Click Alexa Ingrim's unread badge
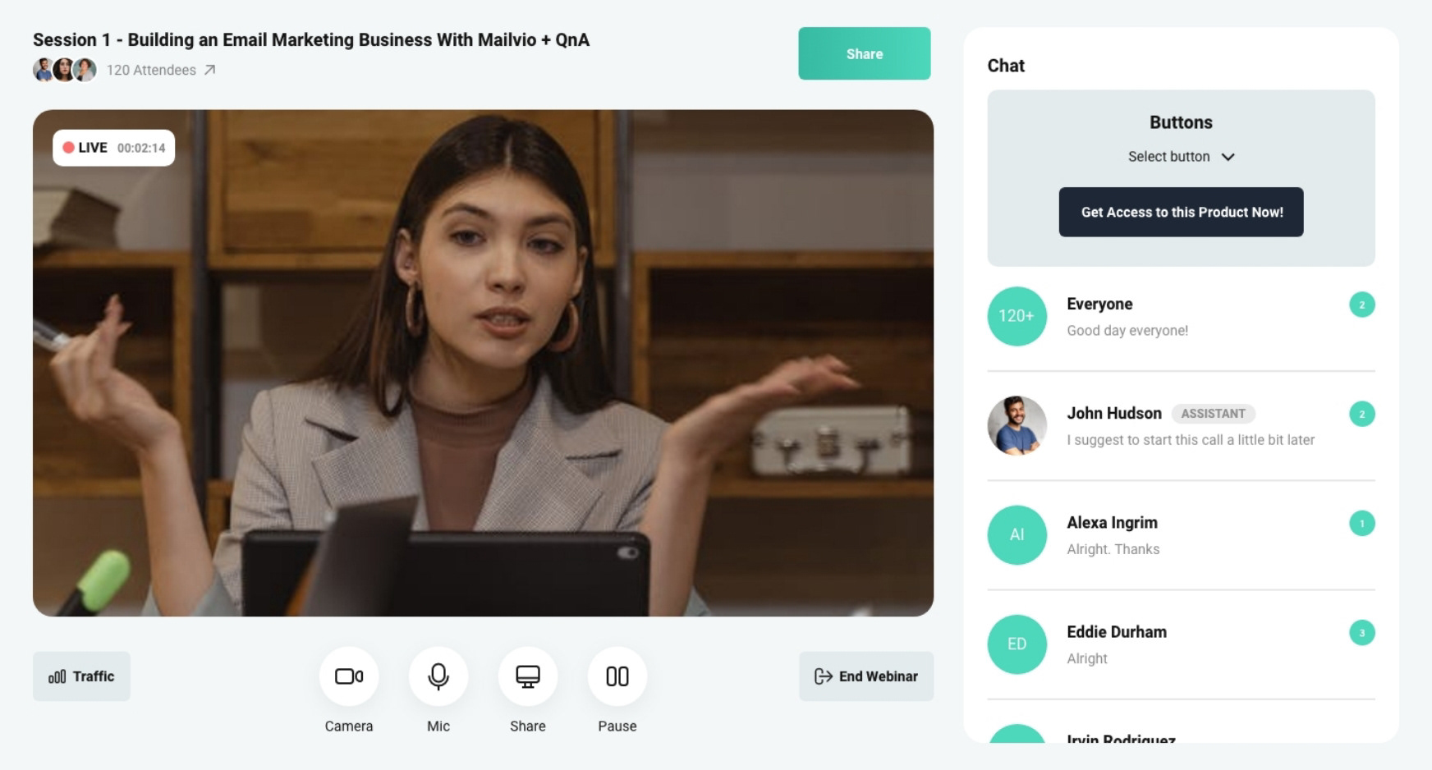Viewport: 1432px width, 770px height. [1361, 523]
